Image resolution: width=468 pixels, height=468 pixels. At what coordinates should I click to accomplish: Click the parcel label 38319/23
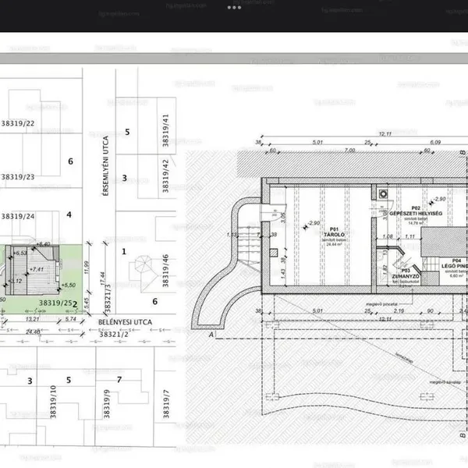[x=18, y=177]
